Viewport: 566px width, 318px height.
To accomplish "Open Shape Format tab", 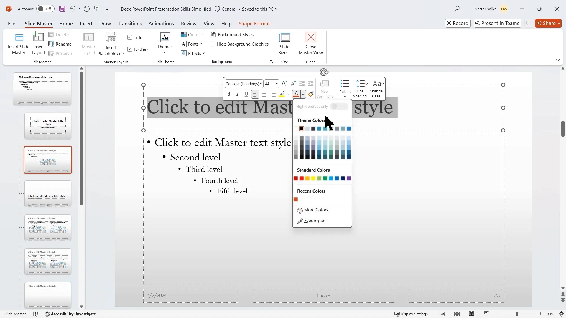I will pyautogui.click(x=254, y=23).
